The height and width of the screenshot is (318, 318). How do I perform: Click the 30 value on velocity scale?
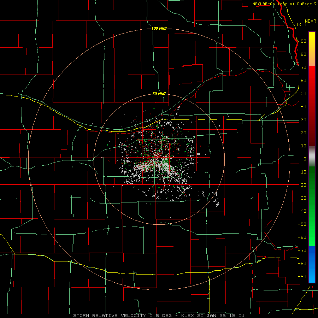(304, 120)
